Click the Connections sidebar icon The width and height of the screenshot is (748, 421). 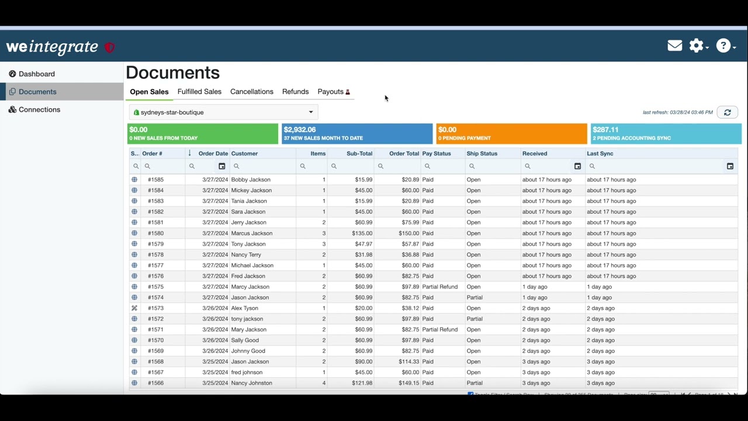[x=12, y=109]
